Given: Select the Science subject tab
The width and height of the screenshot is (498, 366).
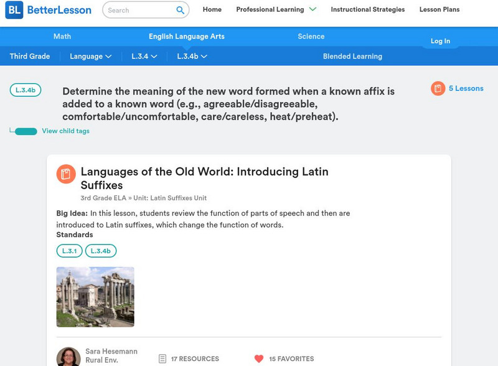Looking at the screenshot, I should click(x=311, y=37).
